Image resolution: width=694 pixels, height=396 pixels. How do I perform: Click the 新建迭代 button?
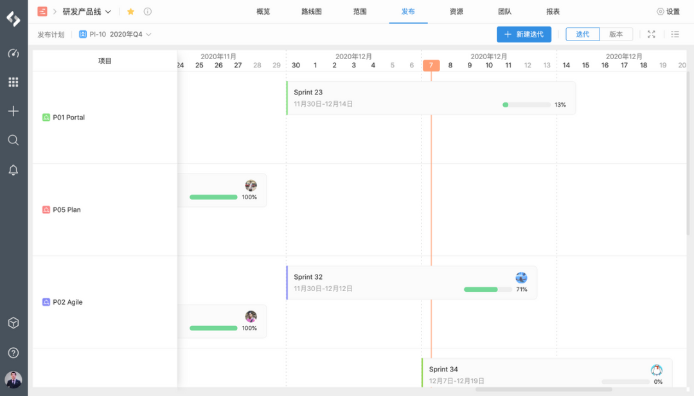[524, 34]
